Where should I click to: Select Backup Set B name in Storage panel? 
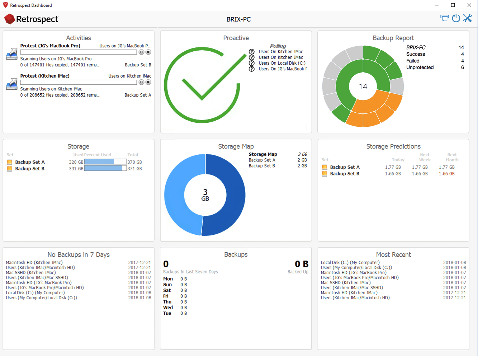(30, 169)
